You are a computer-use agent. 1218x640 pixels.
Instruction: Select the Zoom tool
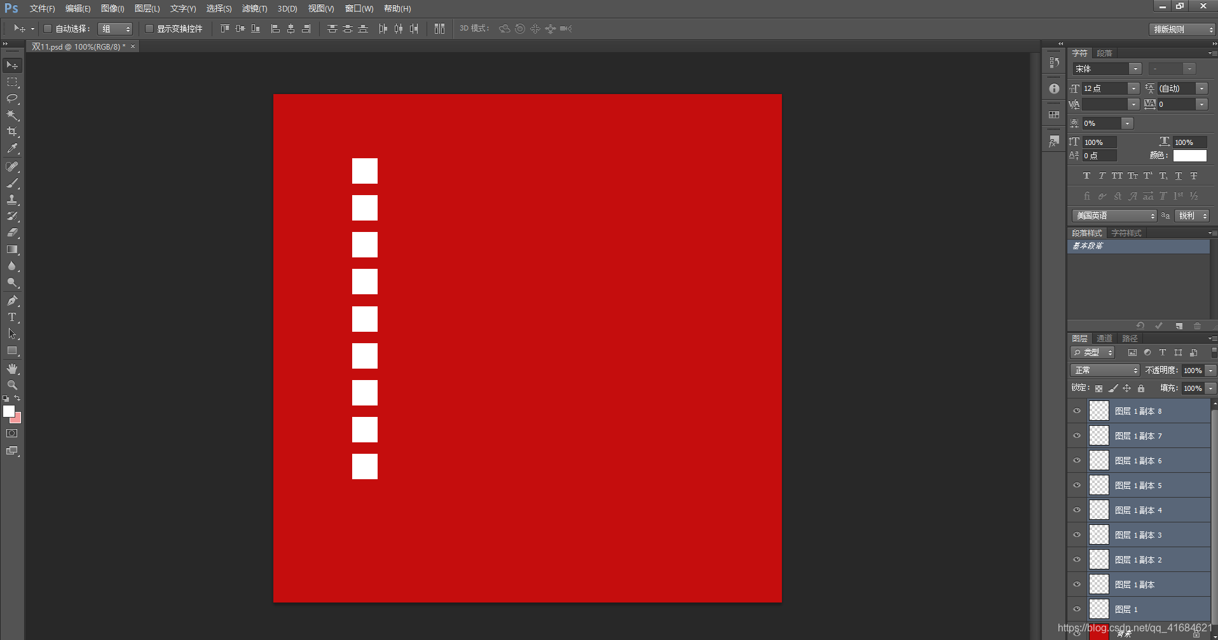pos(12,385)
